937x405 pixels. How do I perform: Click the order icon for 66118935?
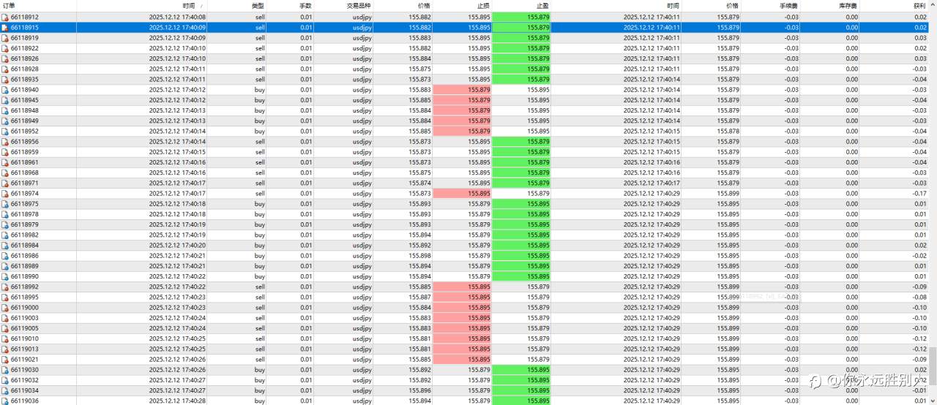coord(5,79)
